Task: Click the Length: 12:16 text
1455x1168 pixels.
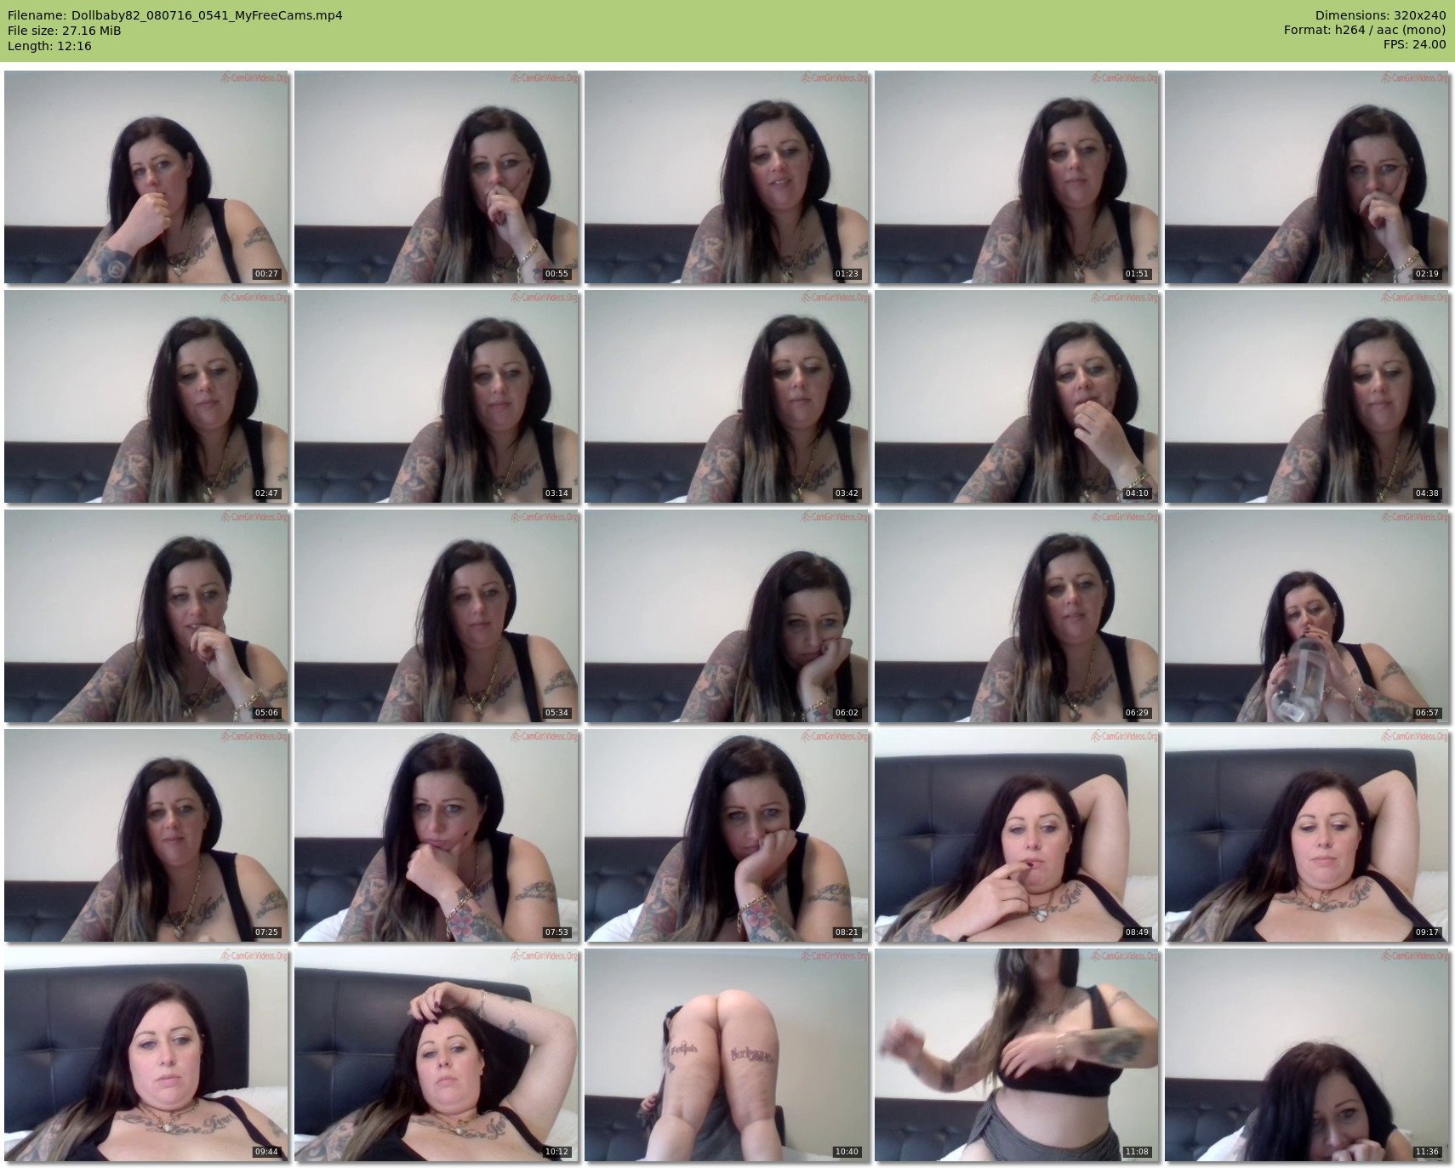Action: click(x=49, y=46)
